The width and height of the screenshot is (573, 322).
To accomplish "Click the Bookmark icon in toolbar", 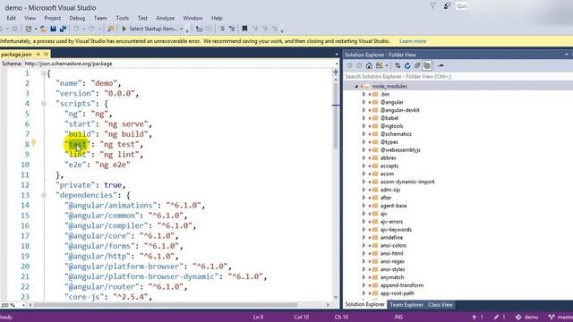I will point(244,29).
